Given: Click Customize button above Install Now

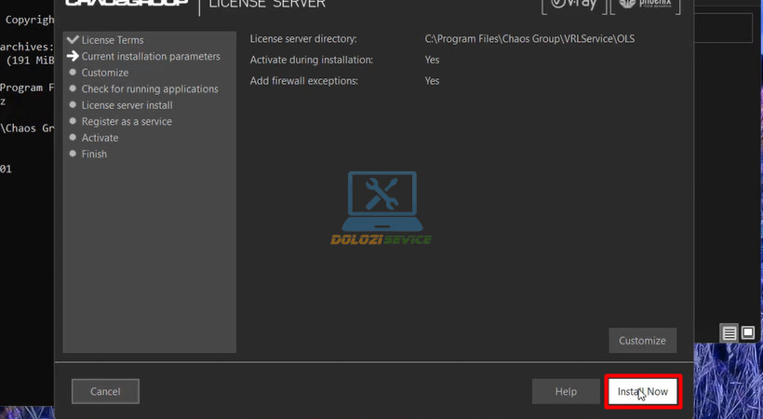Looking at the screenshot, I should pos(642,341).
